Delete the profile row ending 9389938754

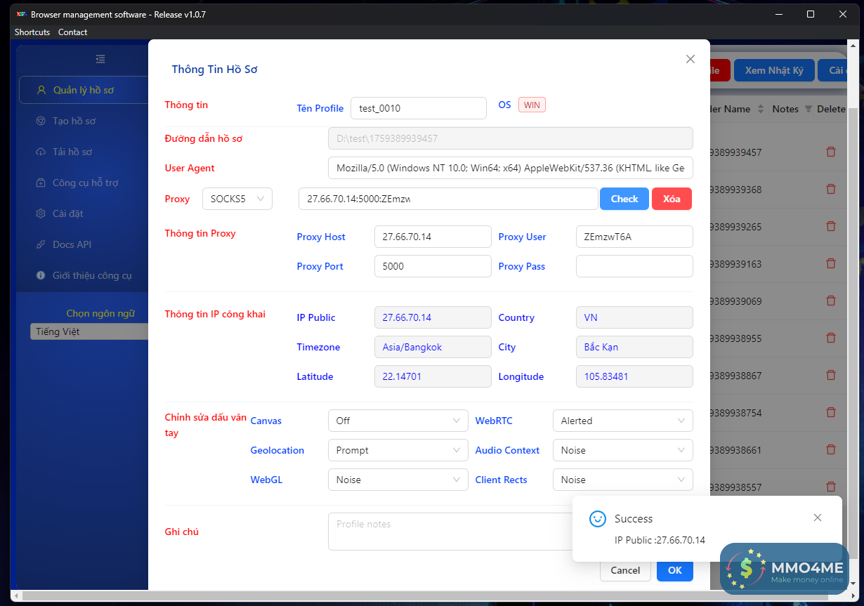[831, 412]
